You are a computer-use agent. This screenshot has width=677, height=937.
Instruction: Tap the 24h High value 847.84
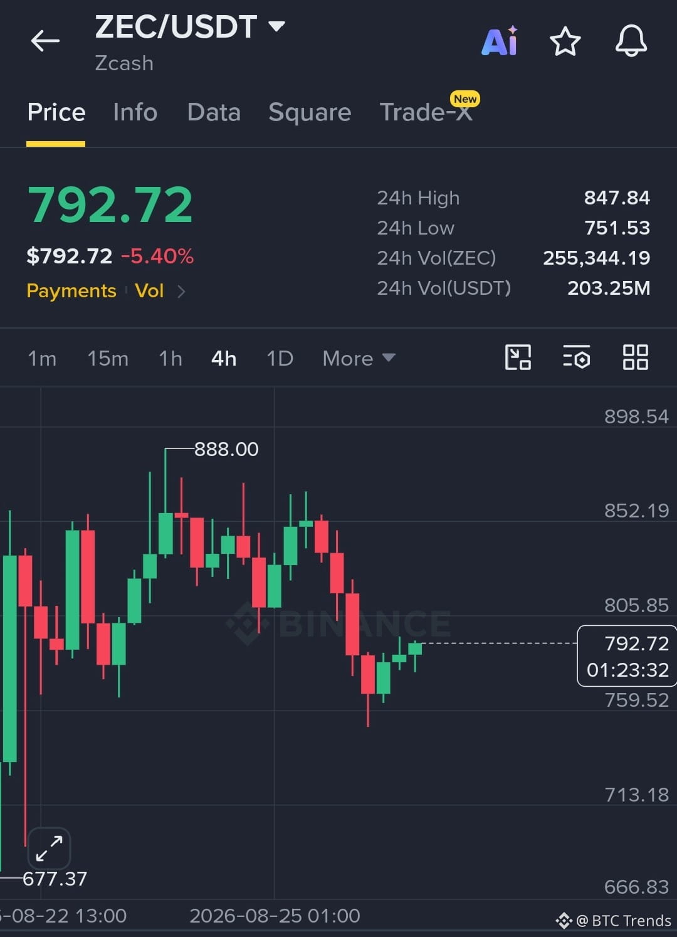tap(617, 198)
